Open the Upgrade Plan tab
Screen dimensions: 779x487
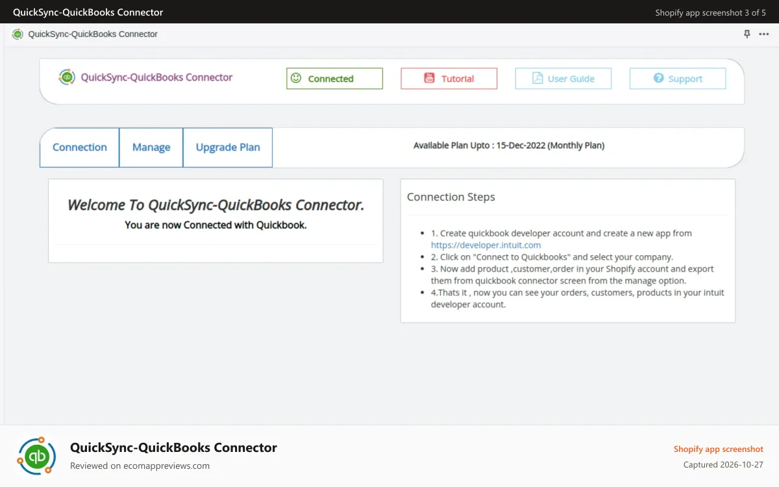tap(228, 147)
